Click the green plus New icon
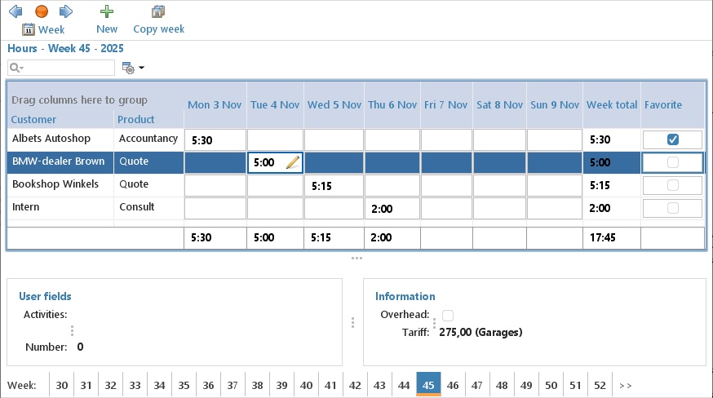This screenshot has height=398, width=713. pyautogui.click(x=107, y=11)
